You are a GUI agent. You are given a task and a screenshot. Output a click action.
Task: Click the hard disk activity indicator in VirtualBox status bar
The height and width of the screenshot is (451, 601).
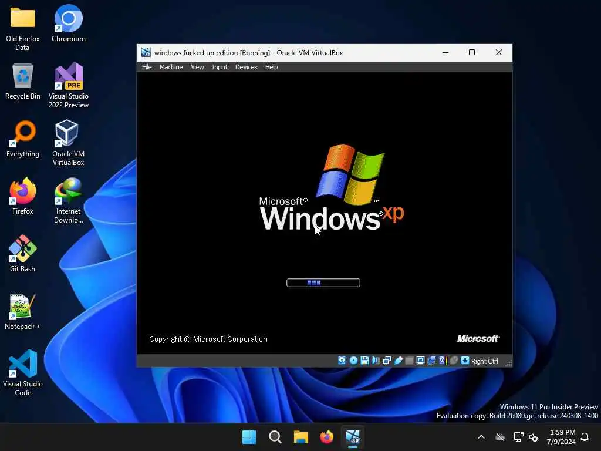click(x=342, y=361)
